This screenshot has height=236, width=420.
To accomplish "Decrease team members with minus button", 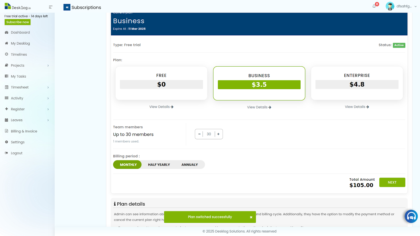I will (x=199, y=134).
